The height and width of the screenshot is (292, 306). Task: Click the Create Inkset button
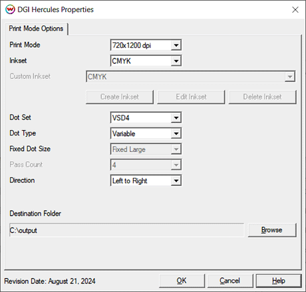pos(120,97)
